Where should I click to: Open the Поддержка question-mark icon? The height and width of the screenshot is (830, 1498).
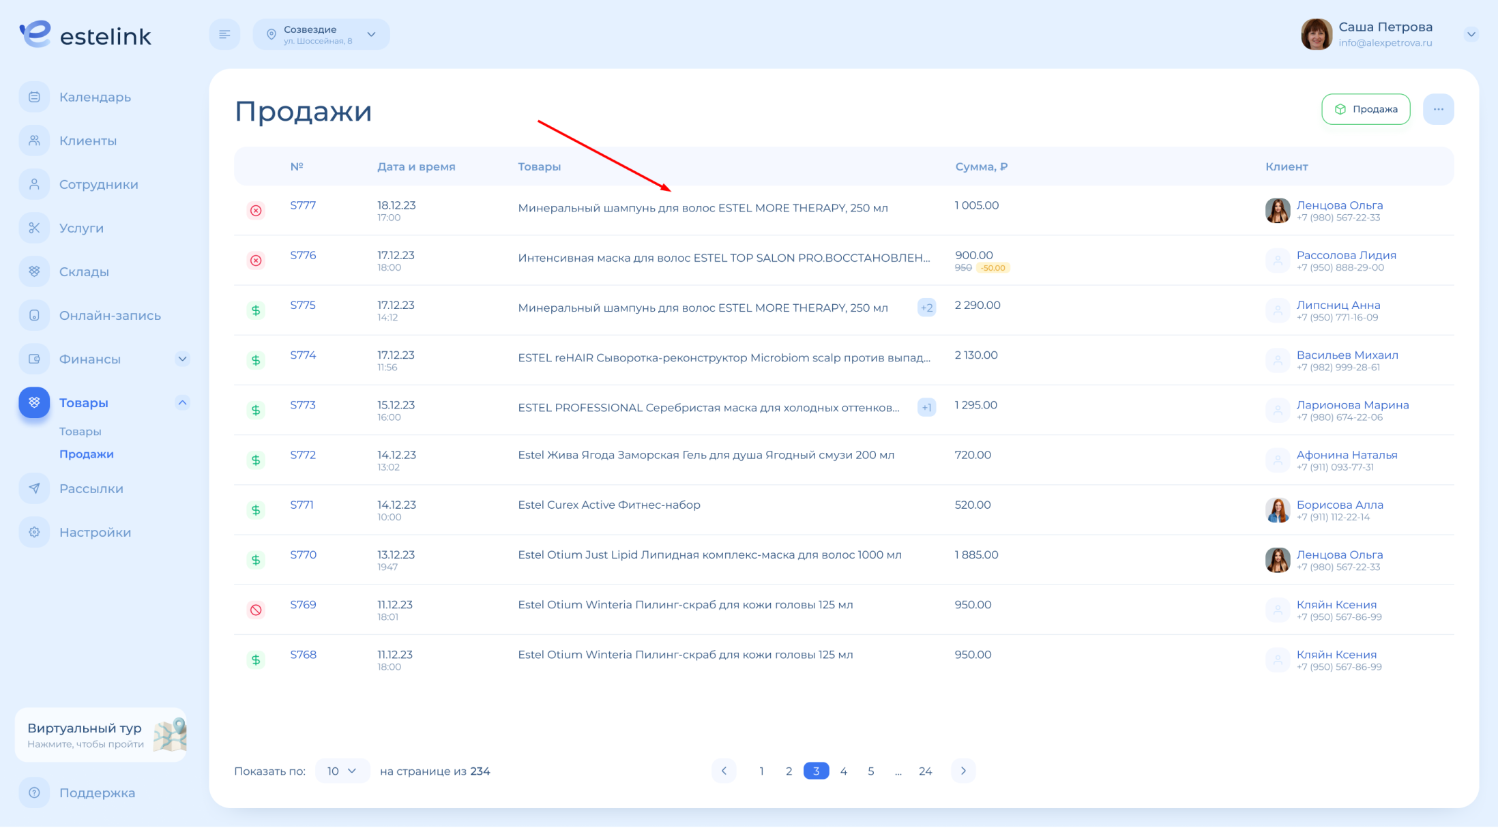(34, 792)
